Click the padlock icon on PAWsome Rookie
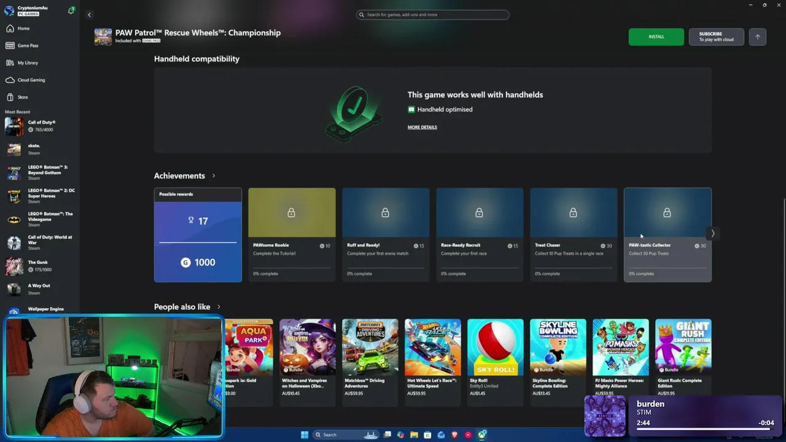Viewport: 786px width, 442px height. pos(292,212)
